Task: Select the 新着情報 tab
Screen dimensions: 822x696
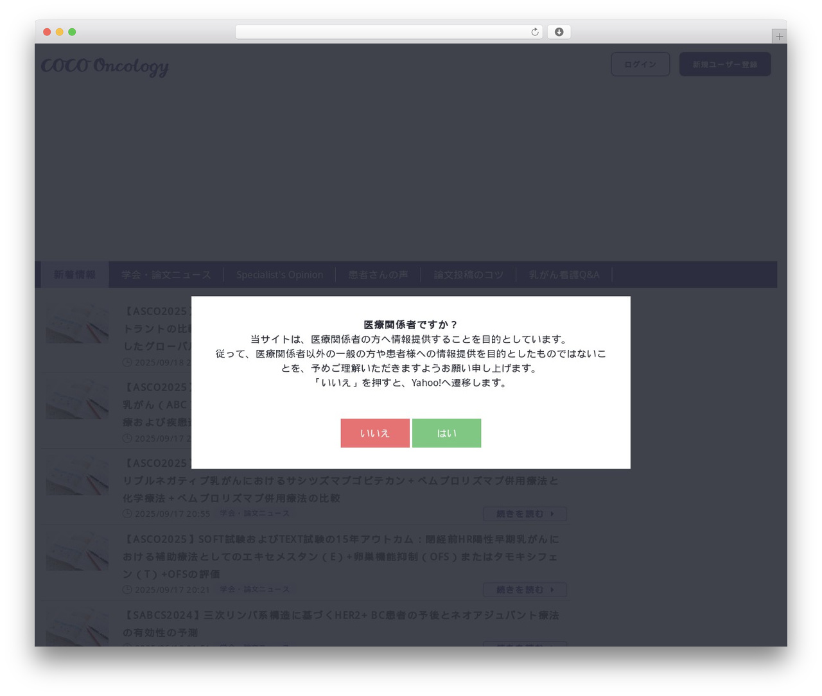Action: click(x=74, y=275)
